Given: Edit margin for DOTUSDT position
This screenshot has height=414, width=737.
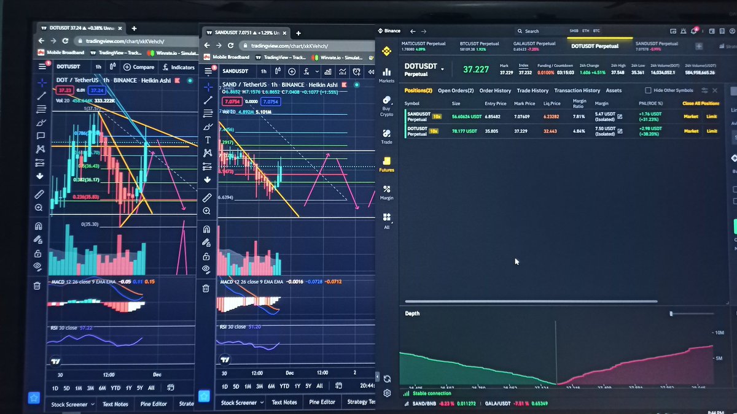Looking at the screenshot, I should coord(620,131).
